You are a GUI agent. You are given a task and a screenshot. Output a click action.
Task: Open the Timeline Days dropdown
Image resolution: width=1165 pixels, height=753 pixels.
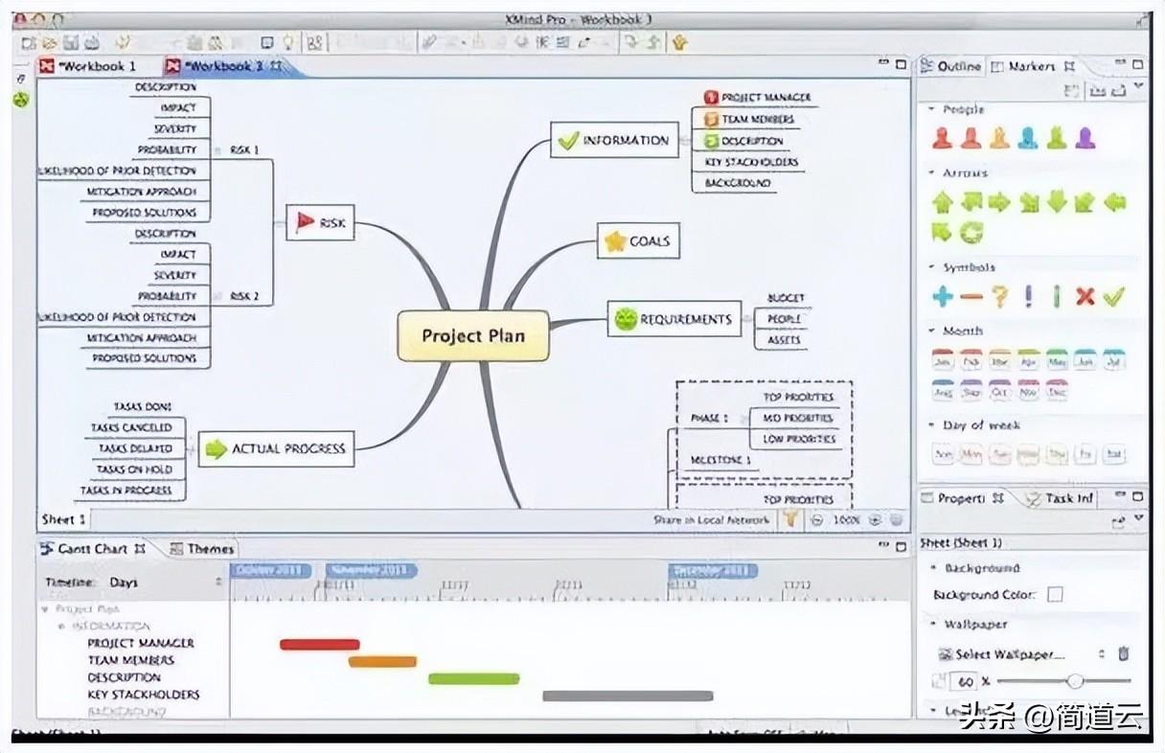(x=217, y=582)
